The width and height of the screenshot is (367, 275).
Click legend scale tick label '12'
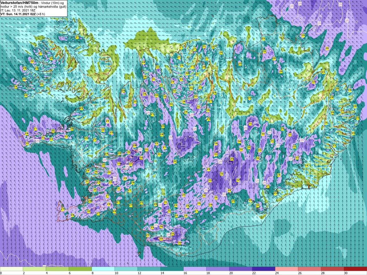tap(139, 273)
